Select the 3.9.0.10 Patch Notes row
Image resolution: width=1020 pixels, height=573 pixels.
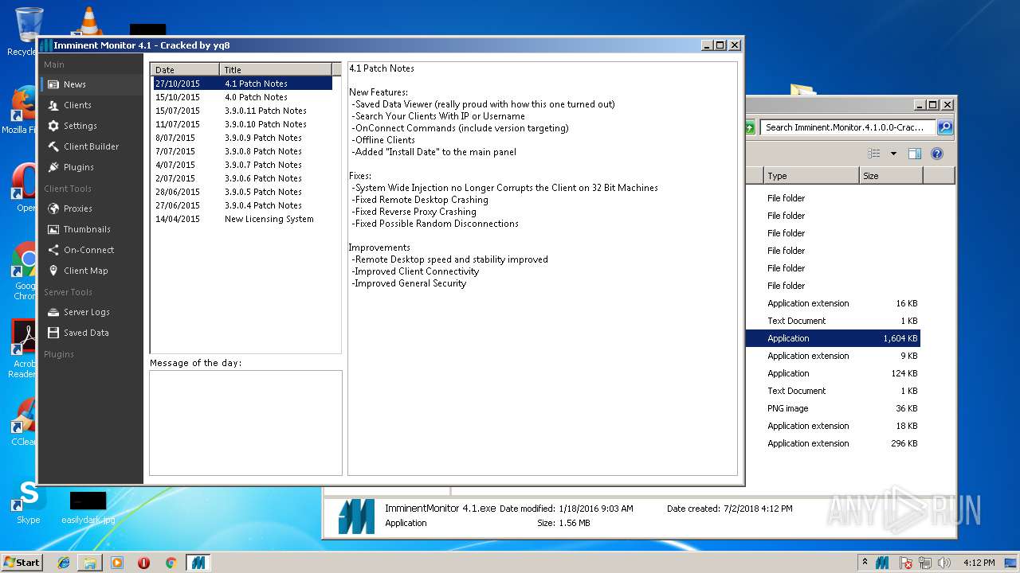242,124
